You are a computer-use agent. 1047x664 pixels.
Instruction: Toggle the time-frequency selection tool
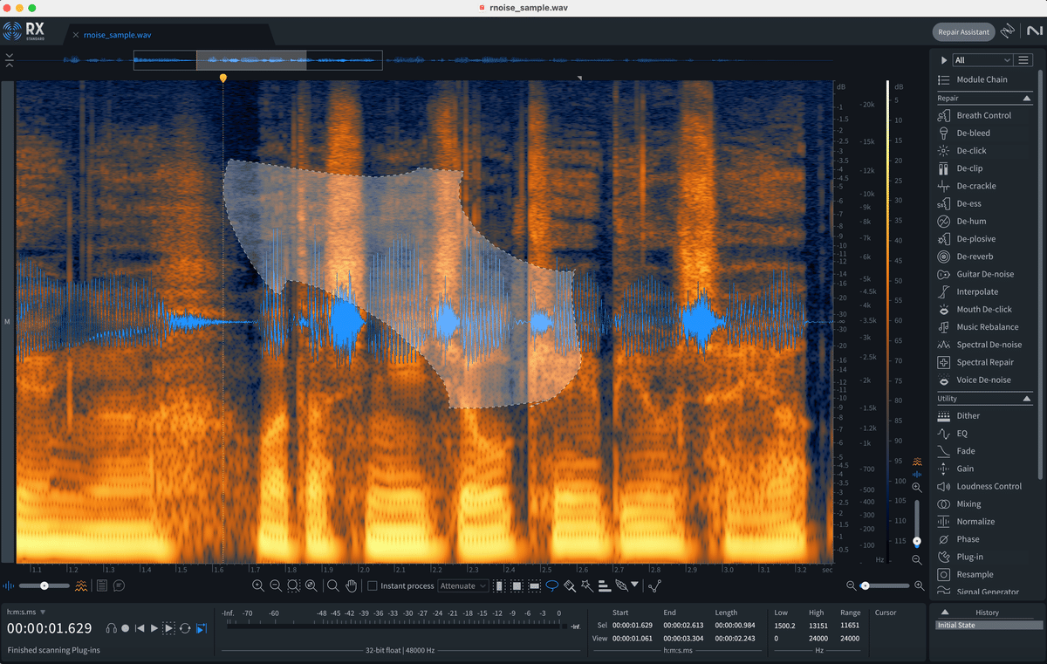[x=517, y=585]
